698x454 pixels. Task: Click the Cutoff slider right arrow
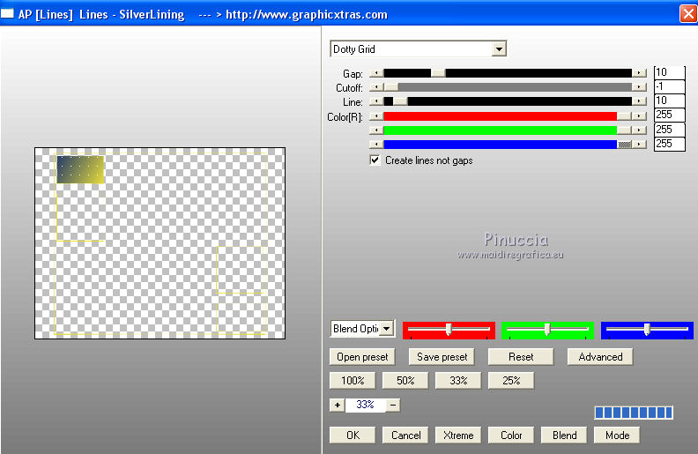[639, 87]
